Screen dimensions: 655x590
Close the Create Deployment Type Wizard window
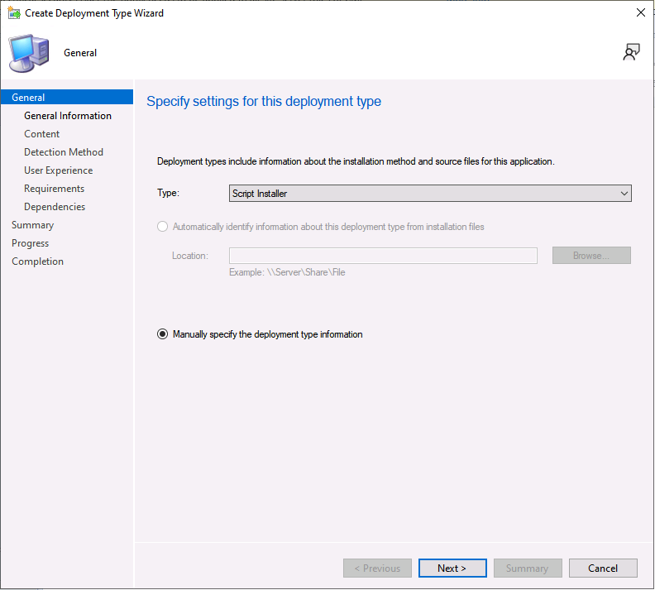640,13
